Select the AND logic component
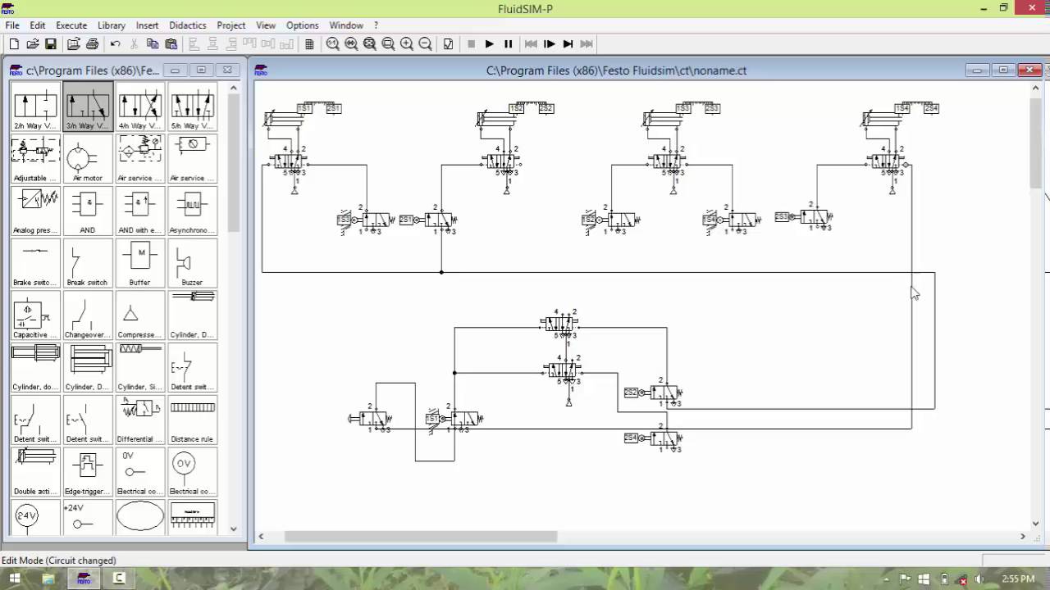 [88, 211]
